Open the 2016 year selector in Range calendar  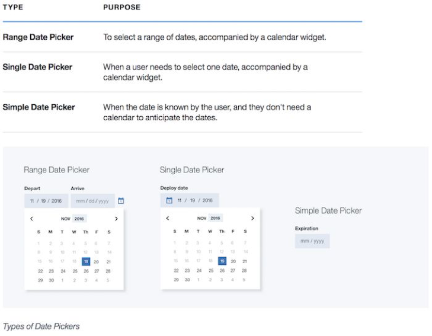pyautogui.click(x=79, y=219)
